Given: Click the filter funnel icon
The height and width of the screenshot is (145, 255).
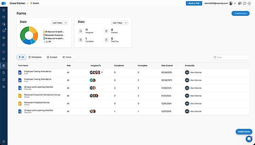Looking at the screenshot, I should pos(215,58).
